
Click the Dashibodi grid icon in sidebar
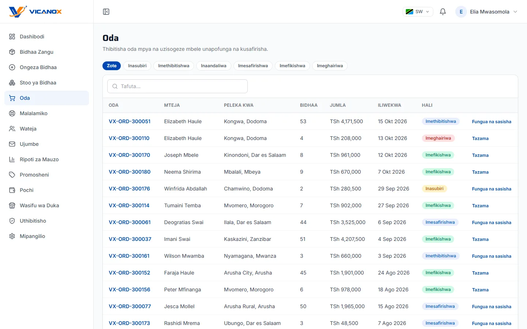click(x=12, y=37)
